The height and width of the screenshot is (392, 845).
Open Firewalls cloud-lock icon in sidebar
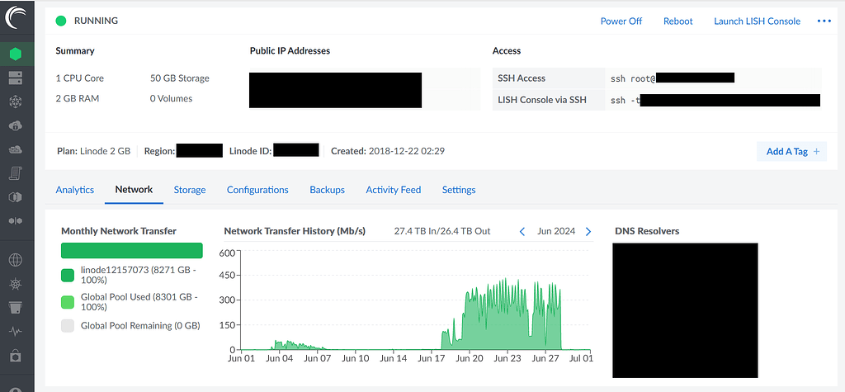[15, 125]
